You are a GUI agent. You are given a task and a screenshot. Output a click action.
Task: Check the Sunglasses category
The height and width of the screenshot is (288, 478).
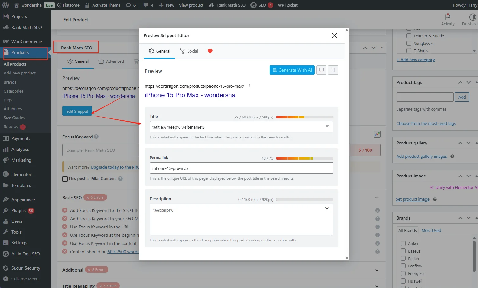coord(409,43)
